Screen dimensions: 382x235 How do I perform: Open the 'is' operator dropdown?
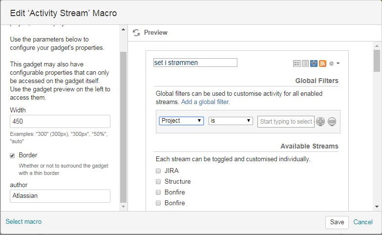(x=231, y=121)
